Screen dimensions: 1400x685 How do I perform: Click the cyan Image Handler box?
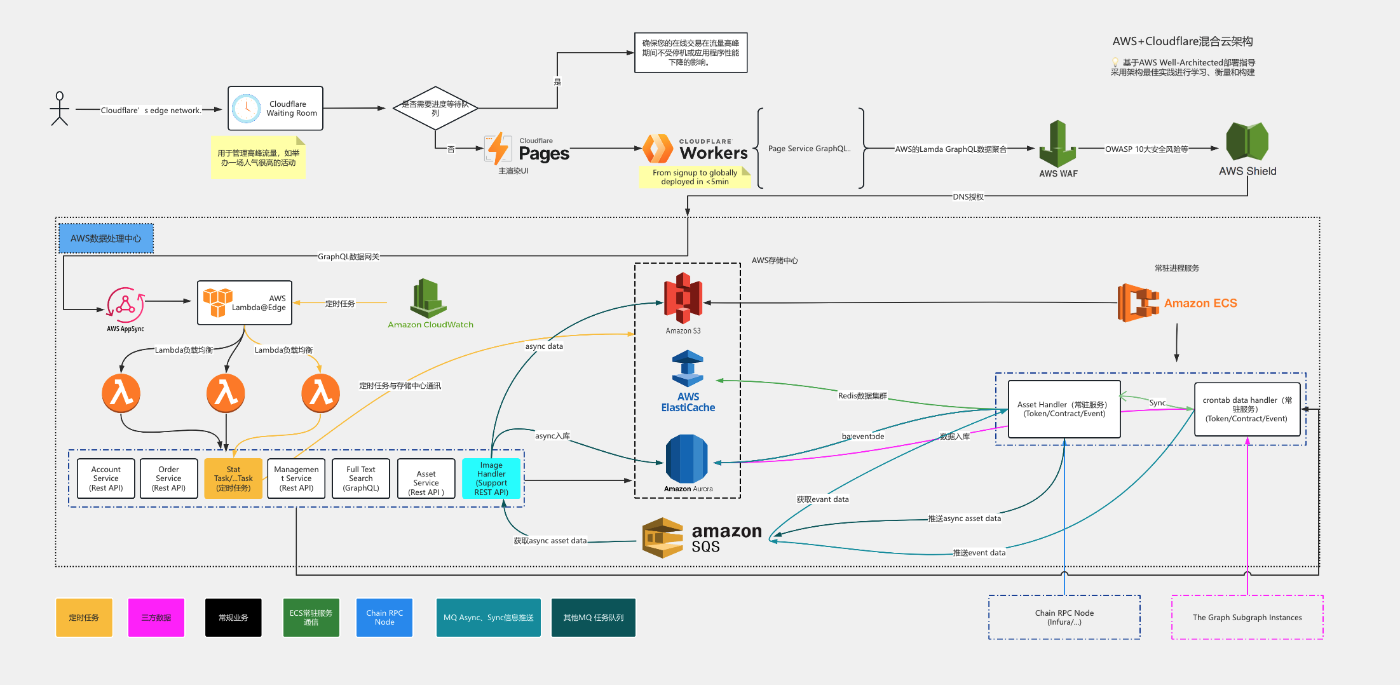[491, 478]
